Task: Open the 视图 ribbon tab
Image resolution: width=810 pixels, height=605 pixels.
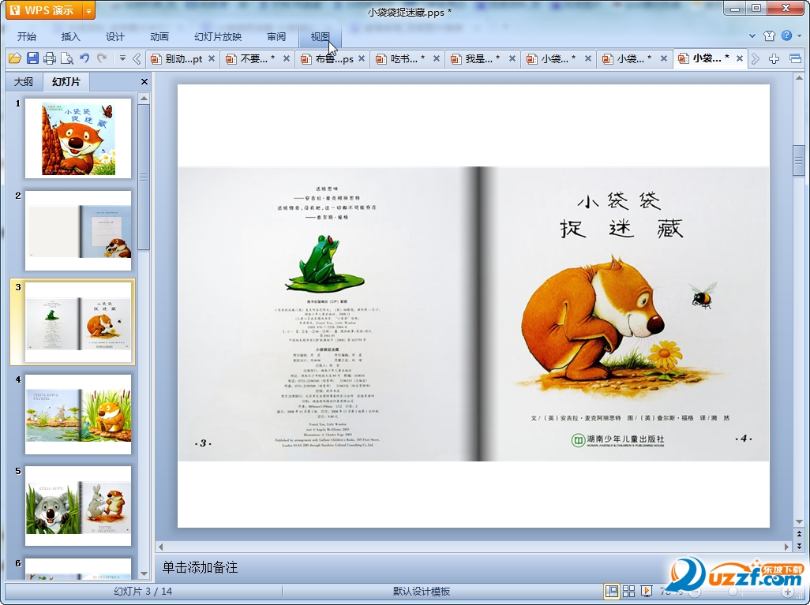Action: pos(320,36)
